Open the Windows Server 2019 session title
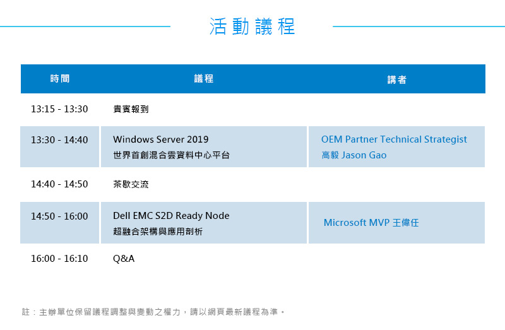Screen dimensions: 505x330 tap(161, 139)
